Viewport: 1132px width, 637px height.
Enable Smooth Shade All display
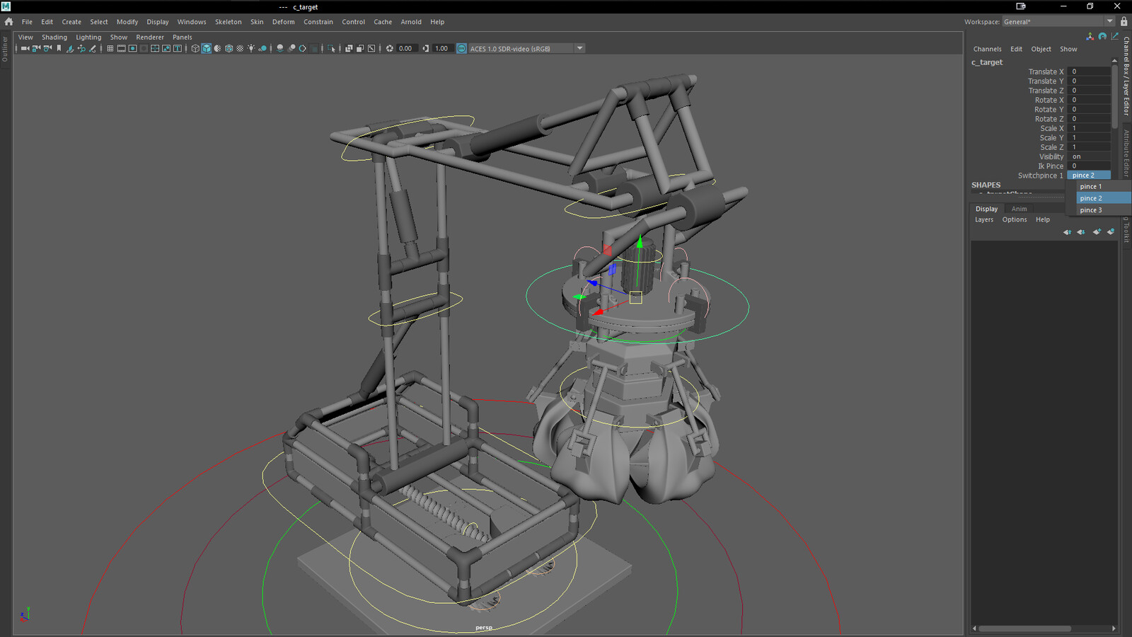point(207,48)
